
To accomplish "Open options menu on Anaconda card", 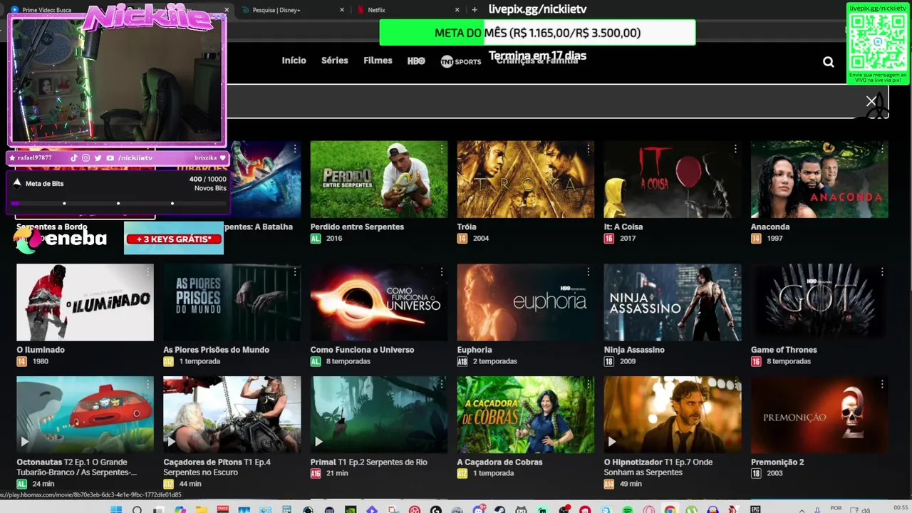I will click(x=882, y=149).
